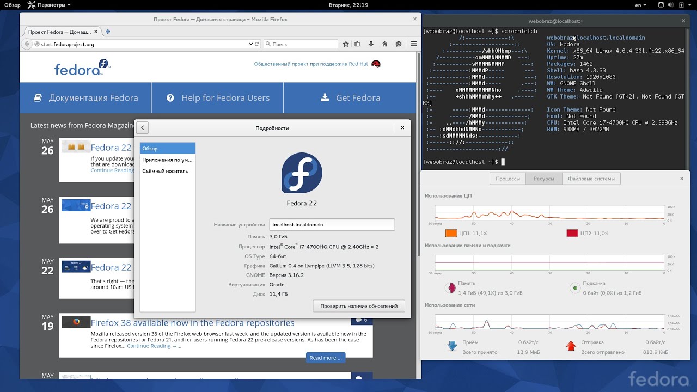Click the Отправка red upload arrow icon

coord(571,346)
